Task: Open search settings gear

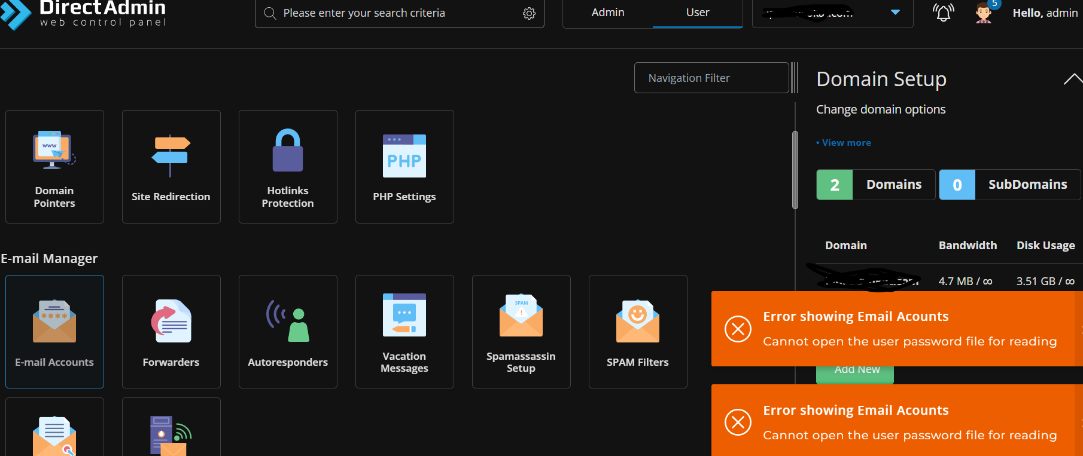Action: click(x=529, y=13)
